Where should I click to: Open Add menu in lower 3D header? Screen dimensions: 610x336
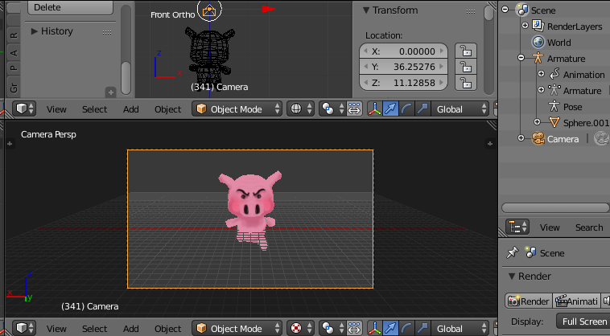click(x=130, y=329)
